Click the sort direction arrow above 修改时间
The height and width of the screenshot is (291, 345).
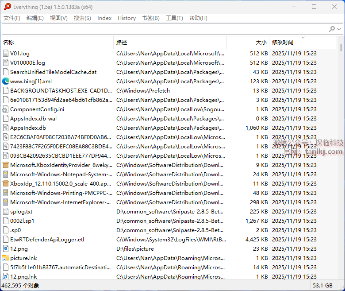303,38
